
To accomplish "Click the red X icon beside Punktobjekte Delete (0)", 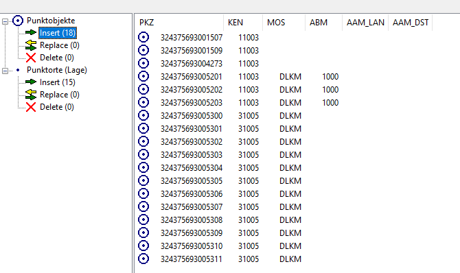I will (x=31, y=58).
